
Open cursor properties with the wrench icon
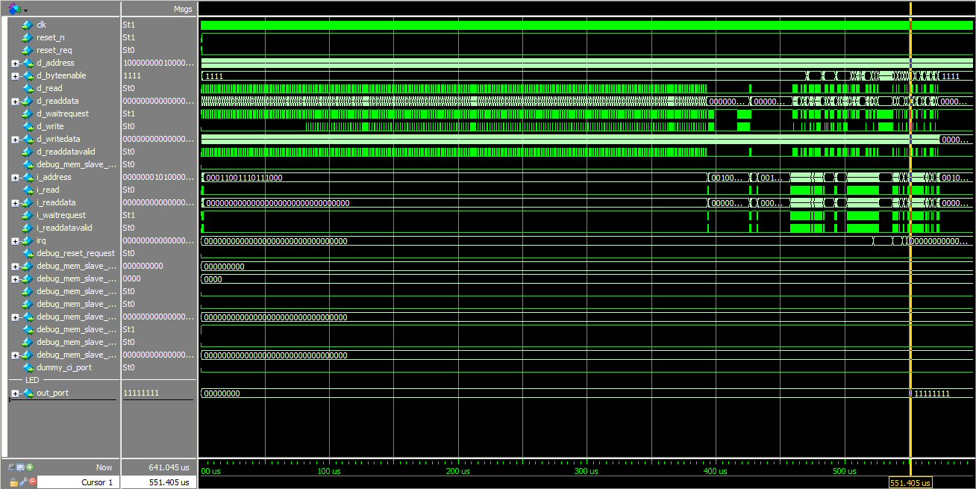point(22,482)
